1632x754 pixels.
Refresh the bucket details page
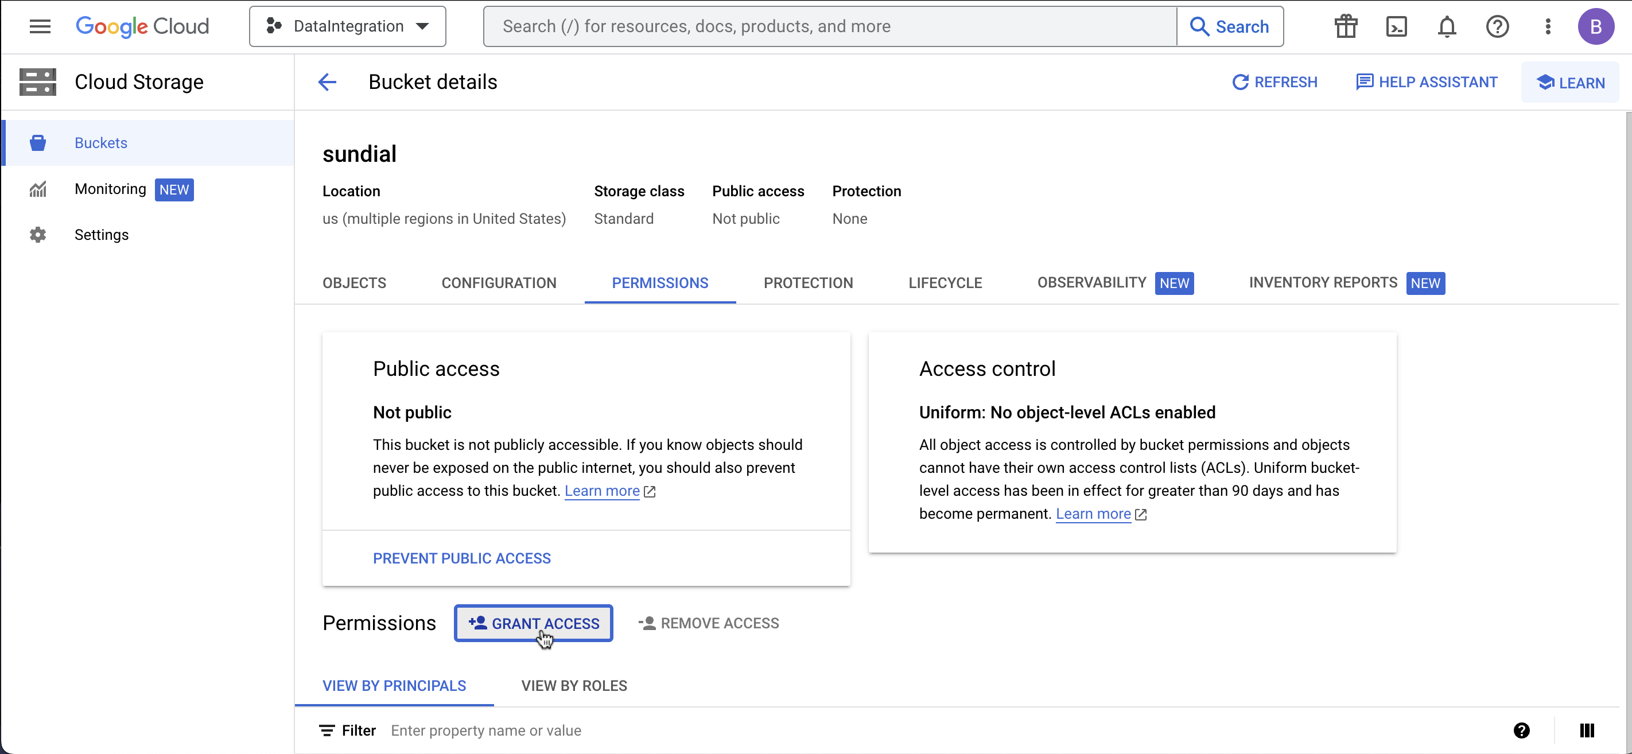click(x=1274, y=81)
